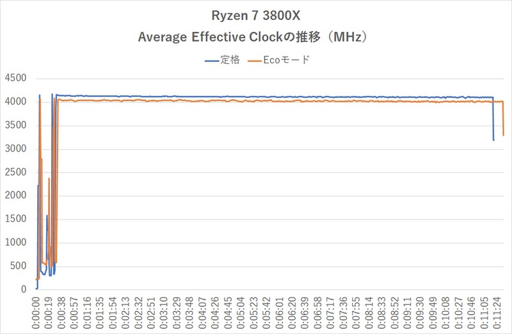Click the x-axis label 0:09:49

coord(433,313)
